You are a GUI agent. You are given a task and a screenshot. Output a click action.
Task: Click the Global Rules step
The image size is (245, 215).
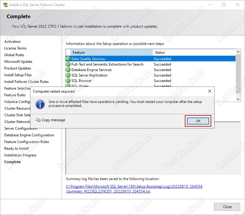click(x=14, y=55)
